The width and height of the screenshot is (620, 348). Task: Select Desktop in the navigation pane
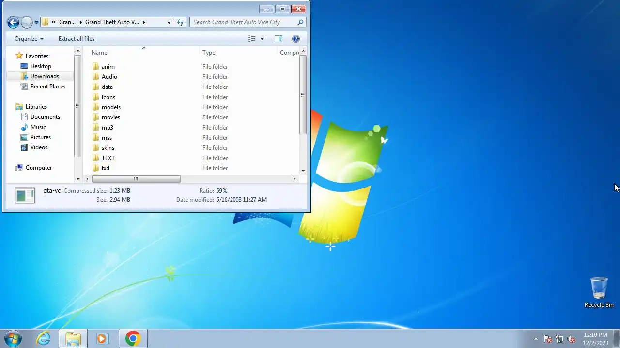[x=41, y=66]
